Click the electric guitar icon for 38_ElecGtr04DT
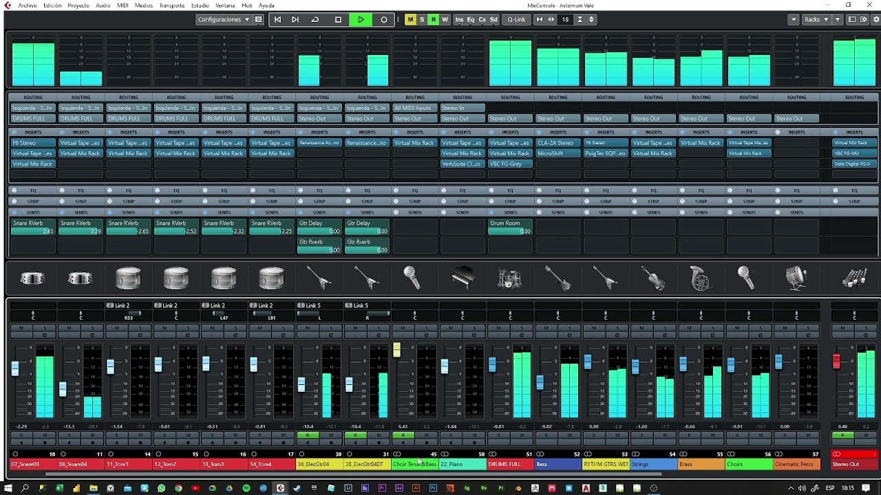Image resolution: width=881 pixels, height=495 pixels. [367, 278]
